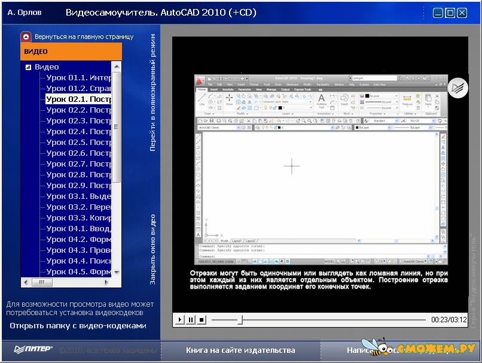Image resolution: width=482 pixels, height=363 pixels.
Task: Click the lesson list scroll-left arrow
Action: [x=26, y=282]
